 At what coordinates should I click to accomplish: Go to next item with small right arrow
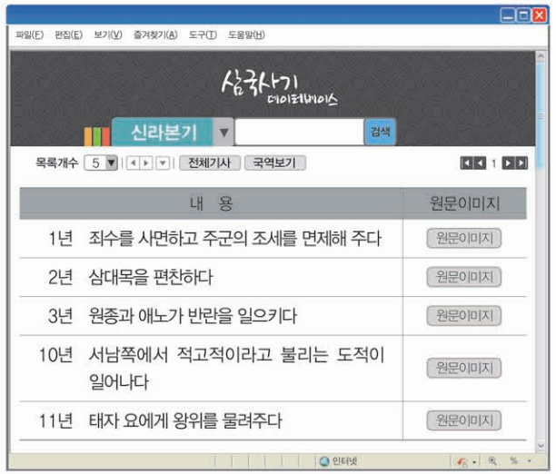pyautogui.click(x=146, y=163)
